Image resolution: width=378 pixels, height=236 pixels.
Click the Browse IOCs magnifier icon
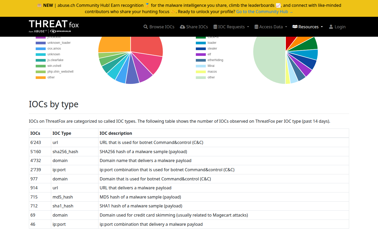coord(146,27)
